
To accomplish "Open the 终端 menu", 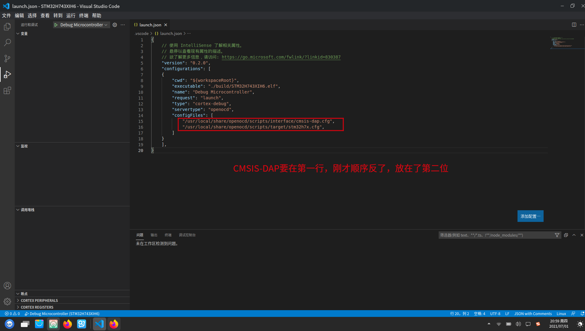I will (84, 15).
